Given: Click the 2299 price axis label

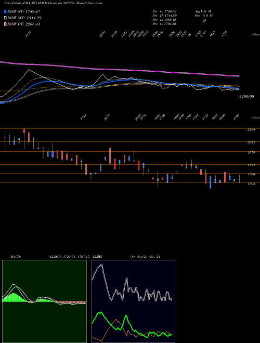Looking at the screenshot, I should point(251,130).
